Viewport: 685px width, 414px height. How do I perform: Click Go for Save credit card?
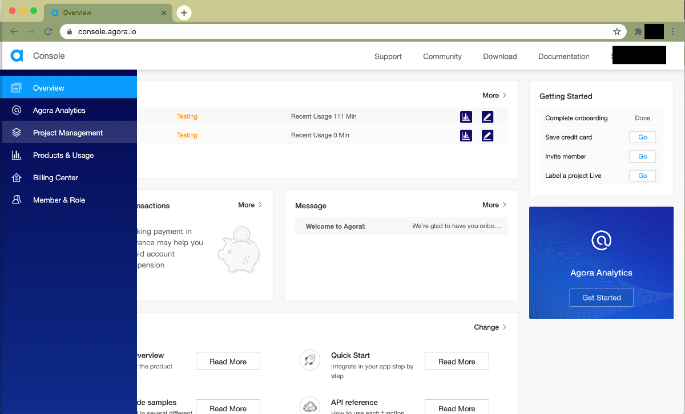(x=642, y=137)
